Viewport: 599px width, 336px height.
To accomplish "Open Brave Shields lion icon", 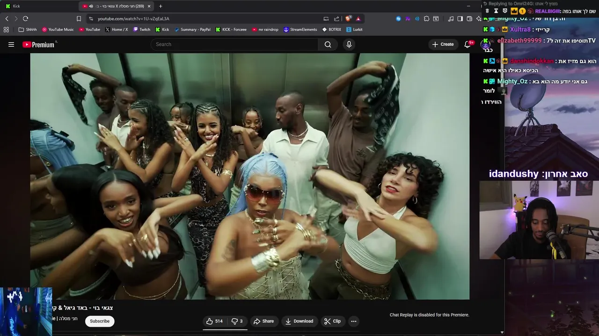I will 348,19.
